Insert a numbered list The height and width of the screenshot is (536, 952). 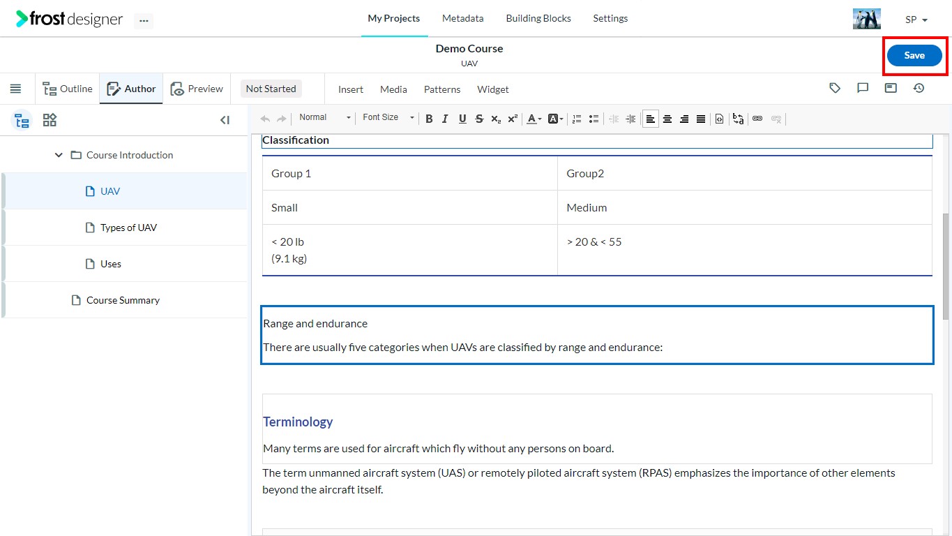point(577,119)
